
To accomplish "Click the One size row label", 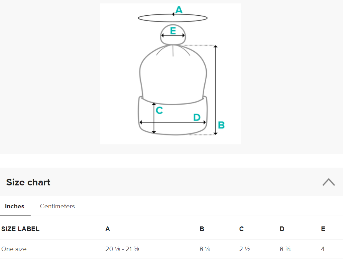I will (x=14, y=249).
